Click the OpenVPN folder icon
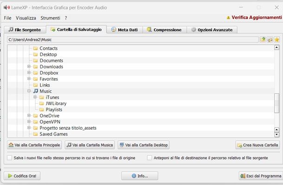 [36, 122]
